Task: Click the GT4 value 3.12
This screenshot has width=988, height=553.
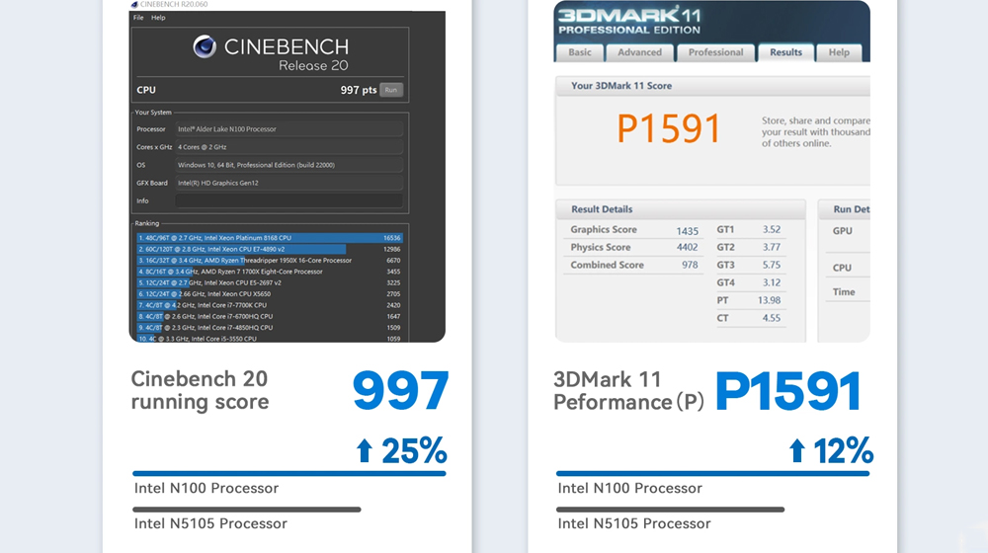Action: [x=772, y=282]
